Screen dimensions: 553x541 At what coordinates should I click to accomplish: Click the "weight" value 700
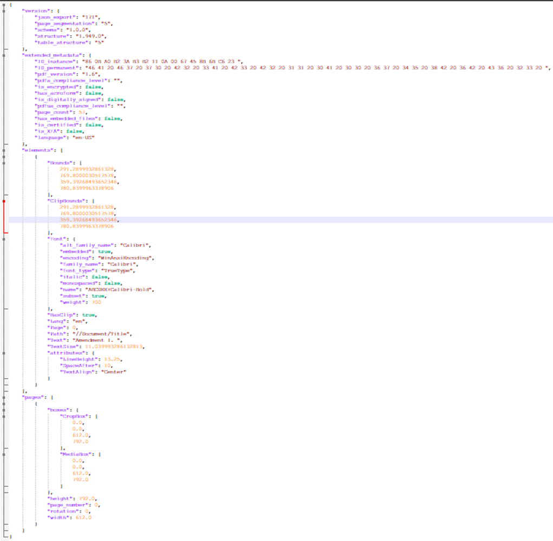96,302
